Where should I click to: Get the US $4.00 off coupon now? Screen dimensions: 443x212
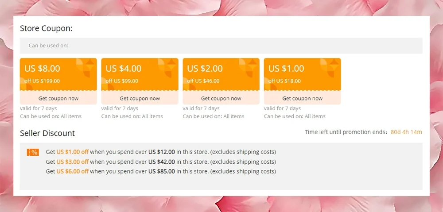140,98
